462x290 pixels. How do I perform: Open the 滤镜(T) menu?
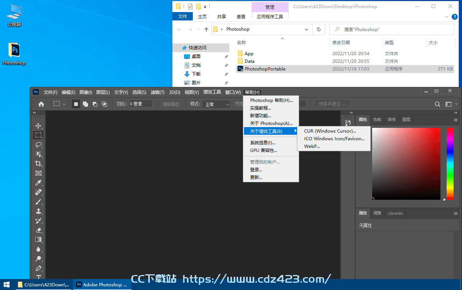[157, 92]
